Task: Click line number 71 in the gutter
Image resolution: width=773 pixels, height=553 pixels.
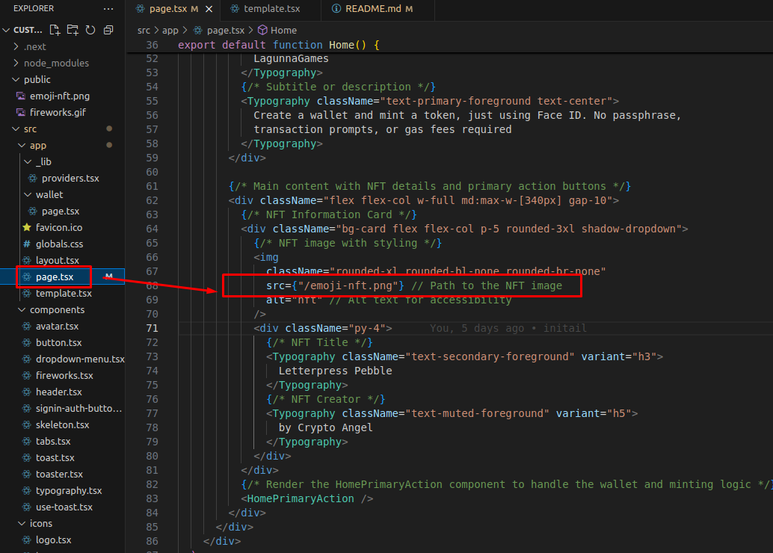Action: pos(152,328)
